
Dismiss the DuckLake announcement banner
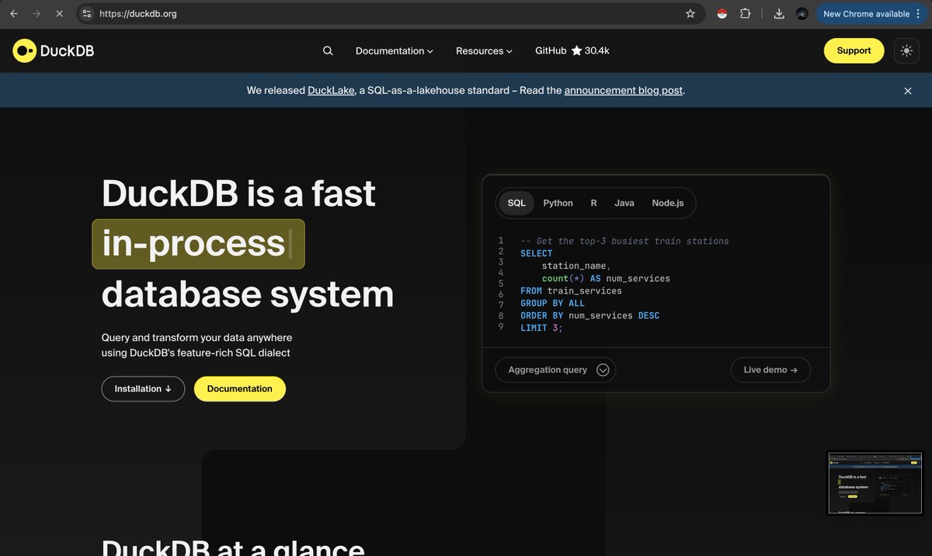908,91
